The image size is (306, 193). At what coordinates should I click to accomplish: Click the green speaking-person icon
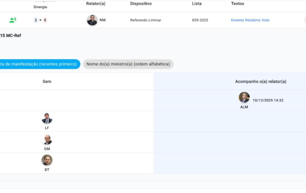(x=13, y=20)
